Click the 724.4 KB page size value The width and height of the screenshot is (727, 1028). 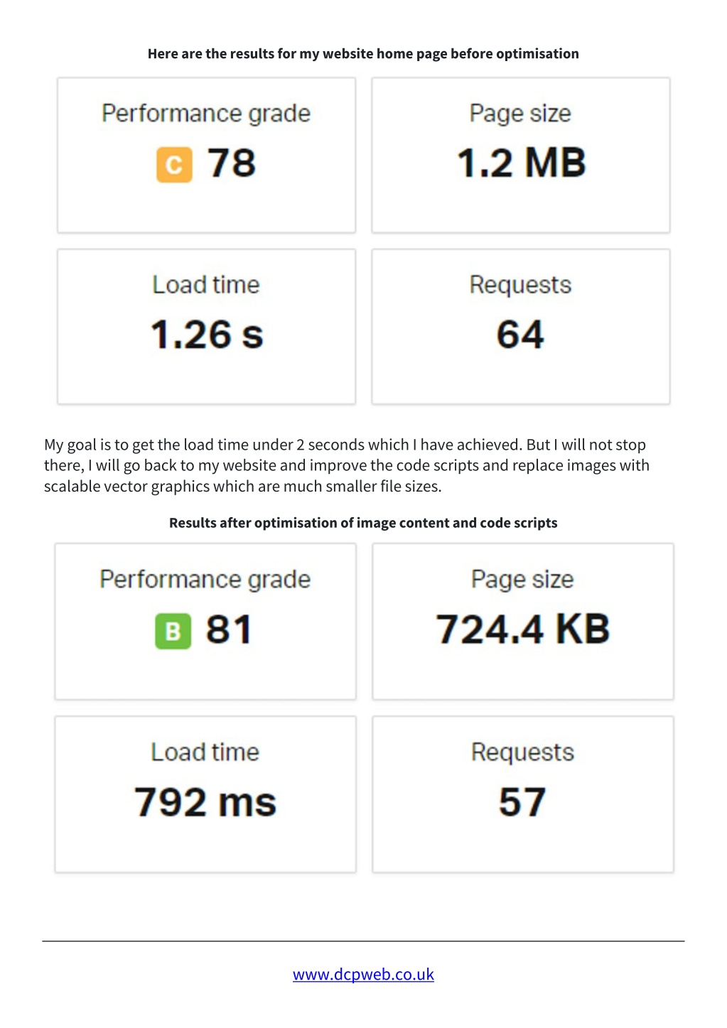click(523, 629)
